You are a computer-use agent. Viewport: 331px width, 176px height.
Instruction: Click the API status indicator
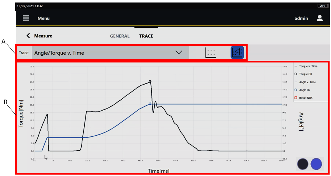point(322,6)
